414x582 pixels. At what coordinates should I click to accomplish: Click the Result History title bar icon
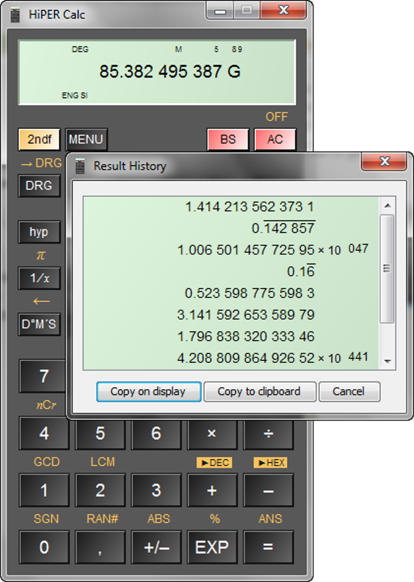click(80, 166)
